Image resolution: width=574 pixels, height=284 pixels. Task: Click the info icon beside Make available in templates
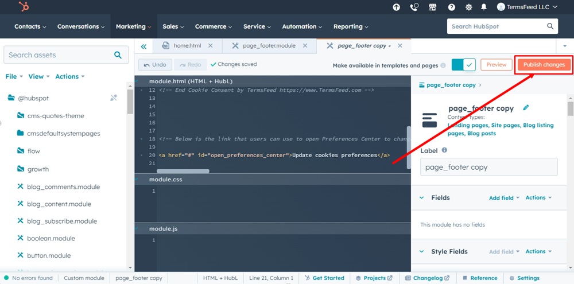(x=443, y=65)
